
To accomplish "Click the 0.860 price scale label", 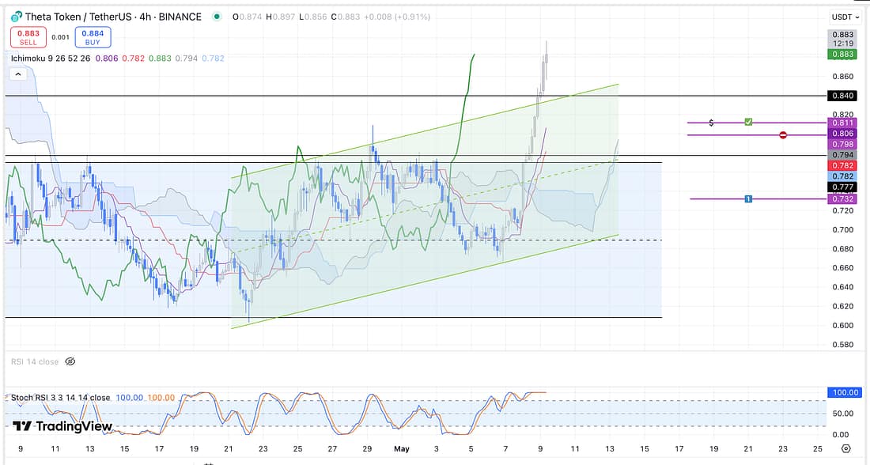I will 843,77.
